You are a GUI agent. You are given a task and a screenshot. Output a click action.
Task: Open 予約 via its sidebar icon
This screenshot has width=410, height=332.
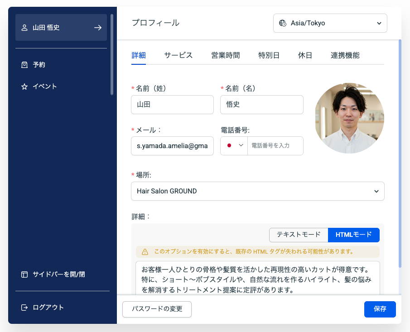coord(24,65)
